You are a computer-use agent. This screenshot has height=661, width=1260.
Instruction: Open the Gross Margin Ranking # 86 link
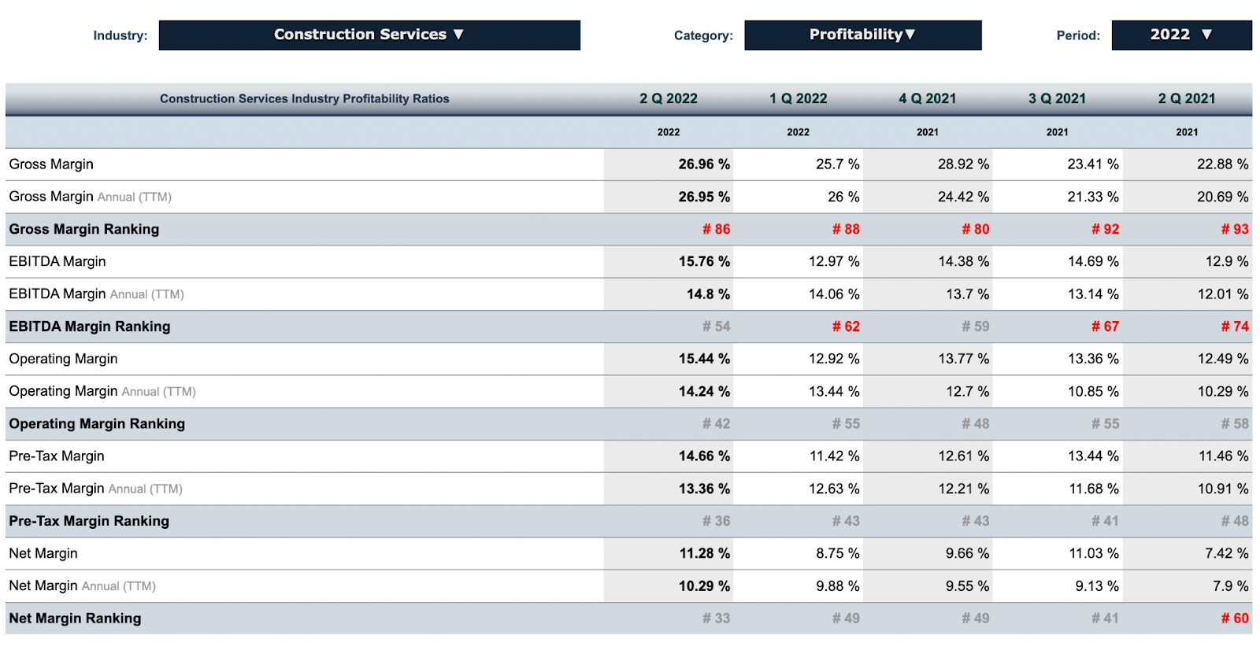(x=715, y=229)
